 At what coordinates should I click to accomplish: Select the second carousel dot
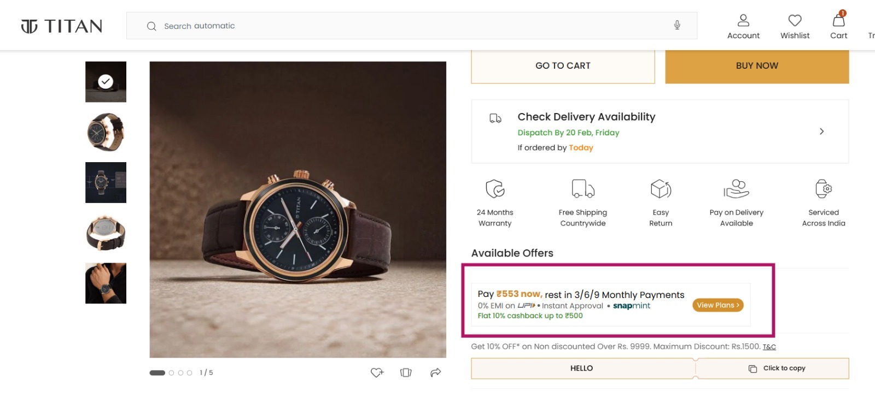tap(171, 373)
